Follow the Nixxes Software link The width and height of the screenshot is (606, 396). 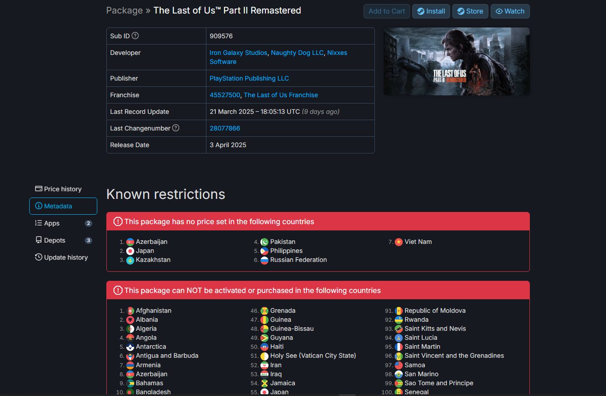point(337,53)
